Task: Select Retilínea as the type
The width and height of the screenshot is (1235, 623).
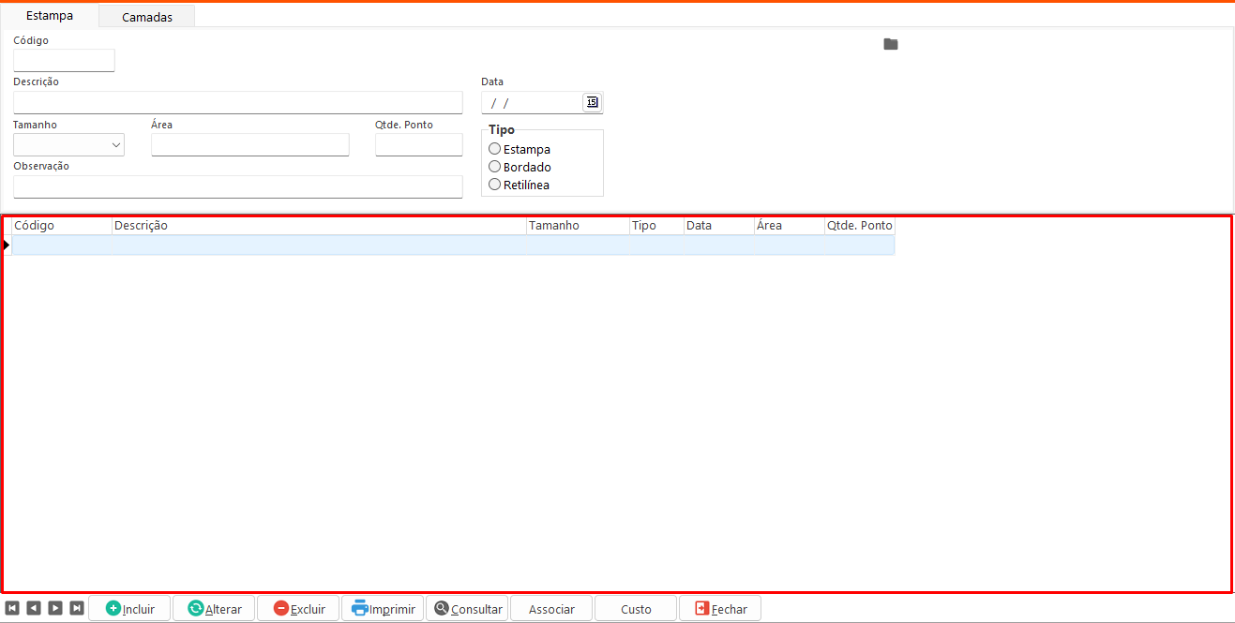Action: [495, 185]
